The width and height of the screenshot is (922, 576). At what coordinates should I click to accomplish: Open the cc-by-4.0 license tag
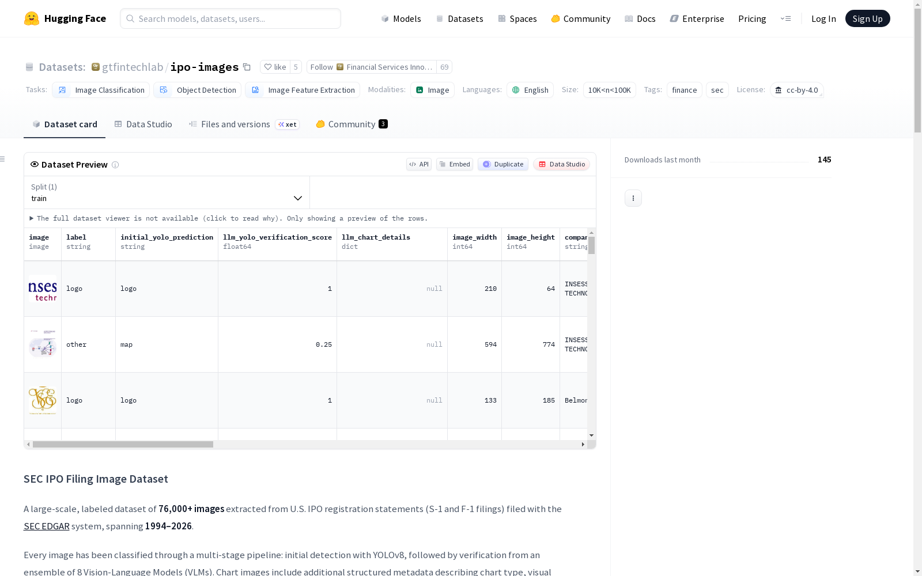(x=796, y=90)
